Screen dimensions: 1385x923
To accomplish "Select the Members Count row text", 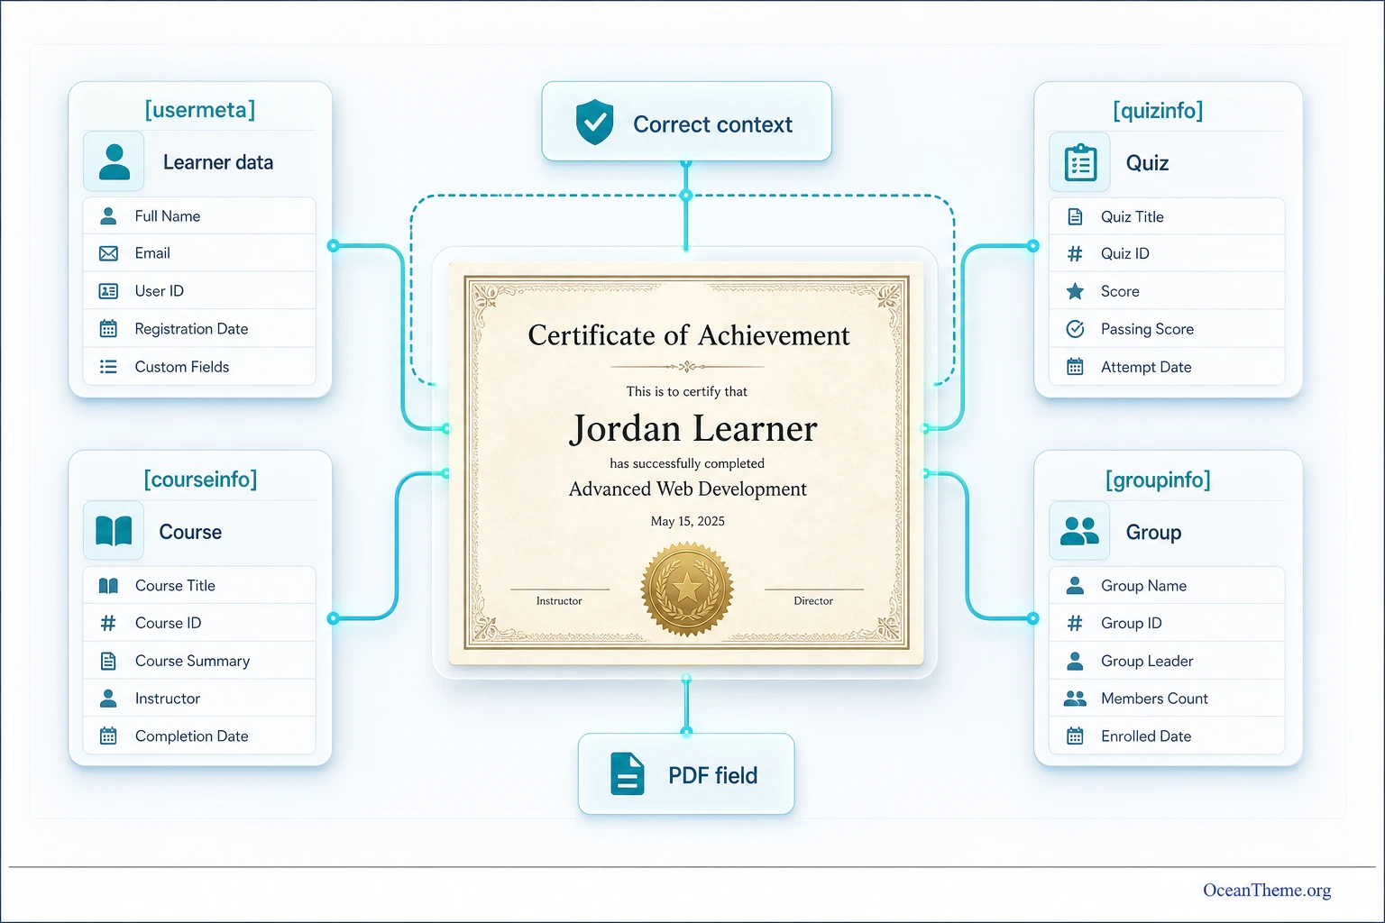I will [1154, 699].
